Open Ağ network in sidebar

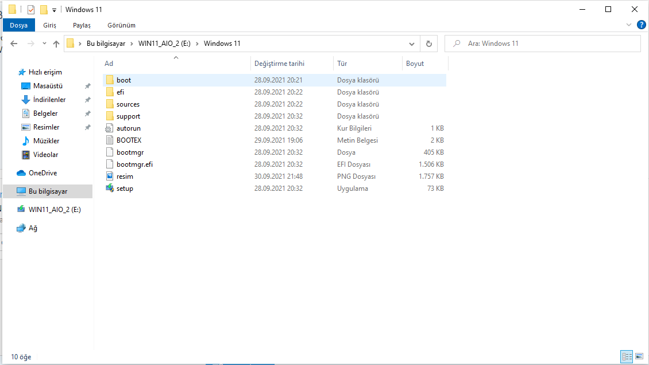pos(33,228)
